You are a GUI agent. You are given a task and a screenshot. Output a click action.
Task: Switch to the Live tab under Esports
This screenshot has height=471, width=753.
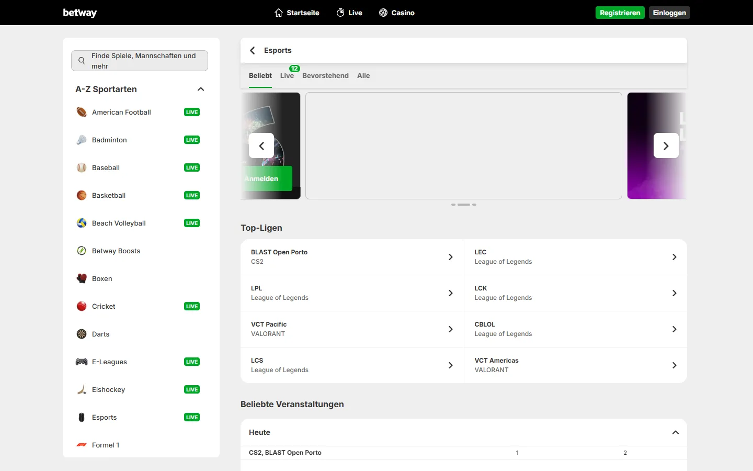(287, 76)
